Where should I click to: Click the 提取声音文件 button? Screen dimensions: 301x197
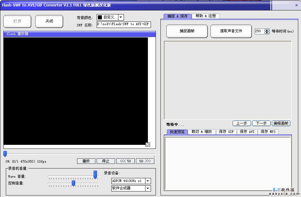click(x=231, y=31)
